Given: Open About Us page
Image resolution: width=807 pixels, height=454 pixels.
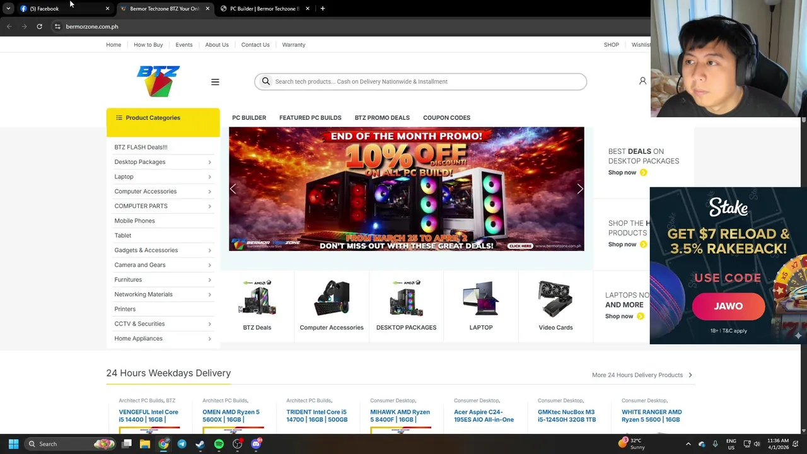Looking at the screenshot, I should pyautogui.click(x=217, y=45).
